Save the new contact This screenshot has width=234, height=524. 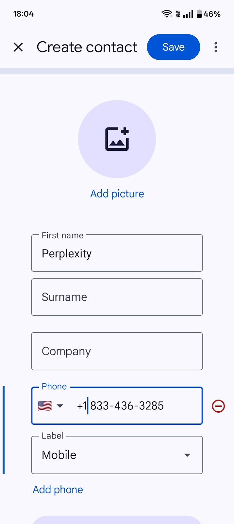point(174,47)
